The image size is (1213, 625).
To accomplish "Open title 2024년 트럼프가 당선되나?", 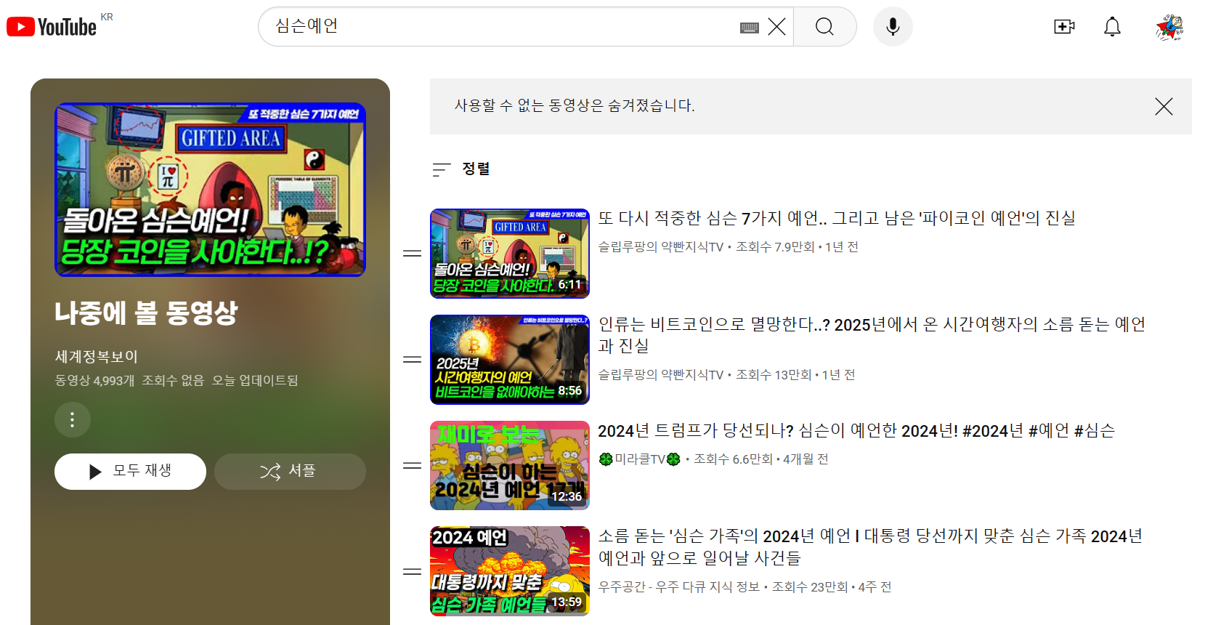I will (856, 431).
